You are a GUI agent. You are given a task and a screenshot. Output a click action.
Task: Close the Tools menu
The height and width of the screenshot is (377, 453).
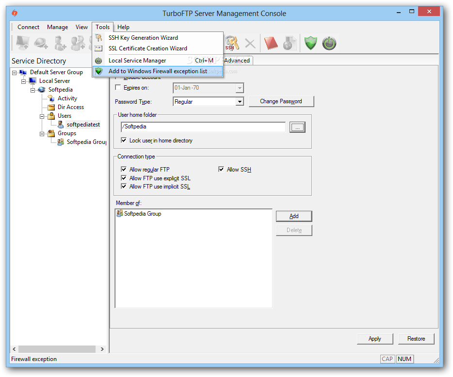coord(102,27)
